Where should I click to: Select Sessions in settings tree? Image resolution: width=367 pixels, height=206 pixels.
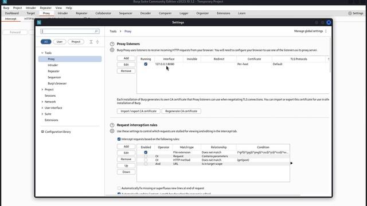pyautogui.click(x=50, y=96)
